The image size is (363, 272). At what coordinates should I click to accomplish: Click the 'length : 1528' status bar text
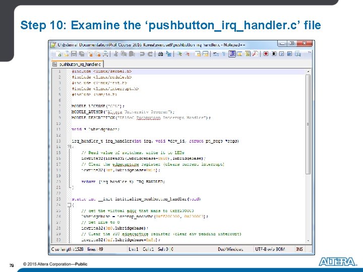(72, 249)
